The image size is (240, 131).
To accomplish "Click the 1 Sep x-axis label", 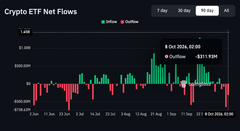I will (172, 114).
